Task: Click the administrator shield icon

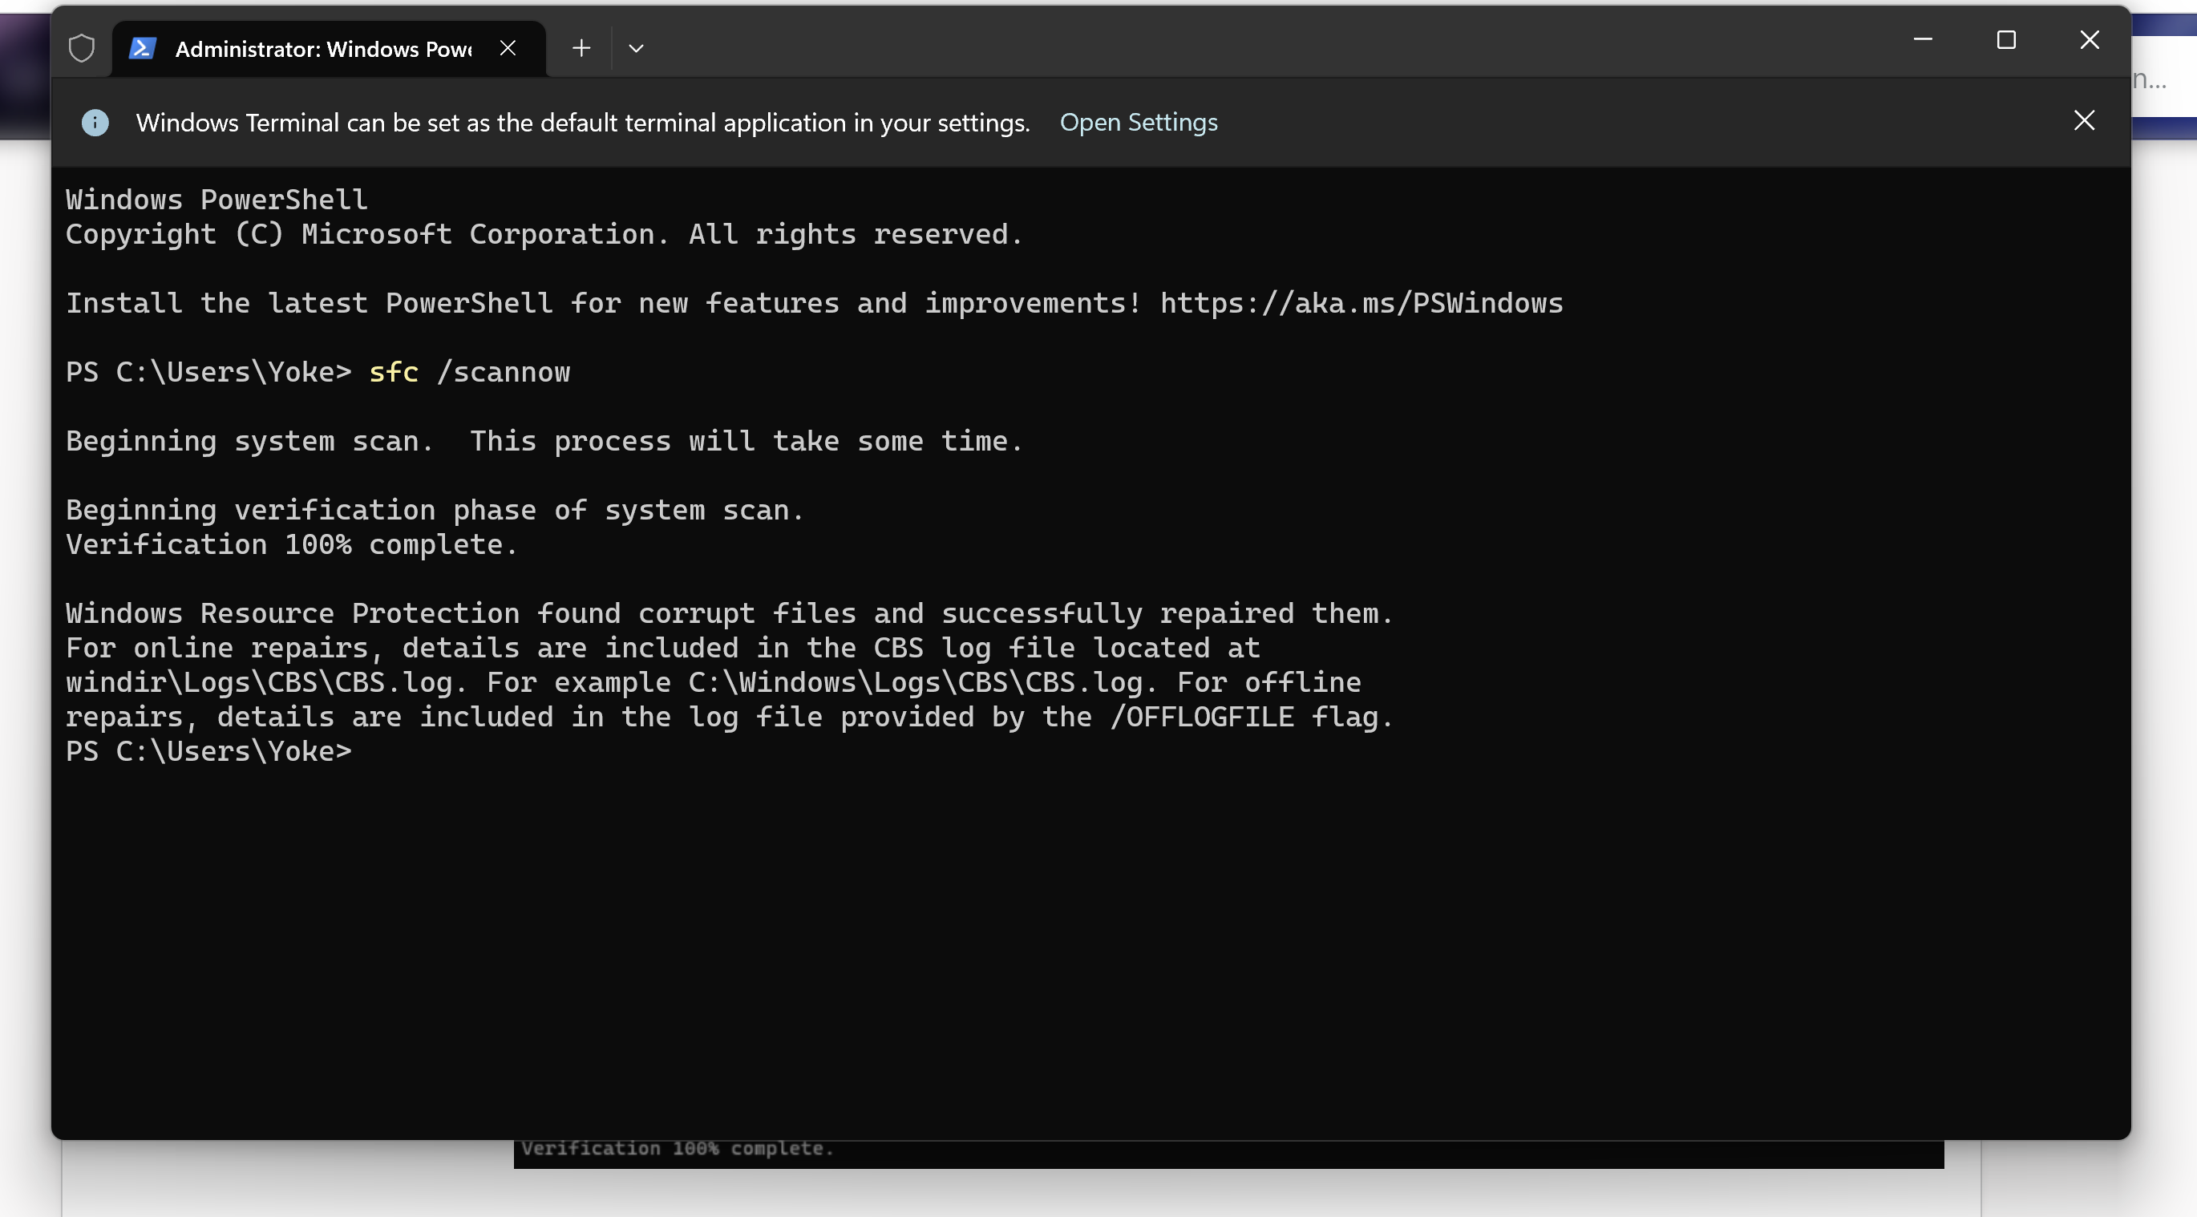Action: point(82,48)
